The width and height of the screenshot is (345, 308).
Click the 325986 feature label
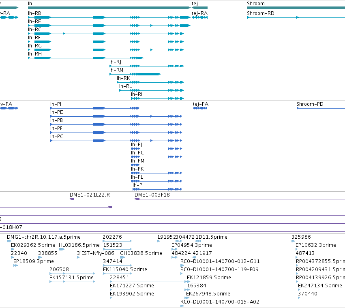pos(301,237)
